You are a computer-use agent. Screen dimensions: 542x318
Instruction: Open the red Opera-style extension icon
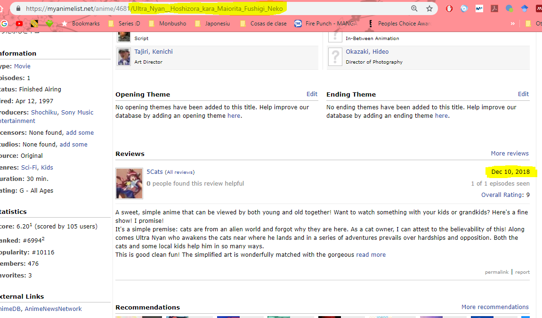[449, 8]
